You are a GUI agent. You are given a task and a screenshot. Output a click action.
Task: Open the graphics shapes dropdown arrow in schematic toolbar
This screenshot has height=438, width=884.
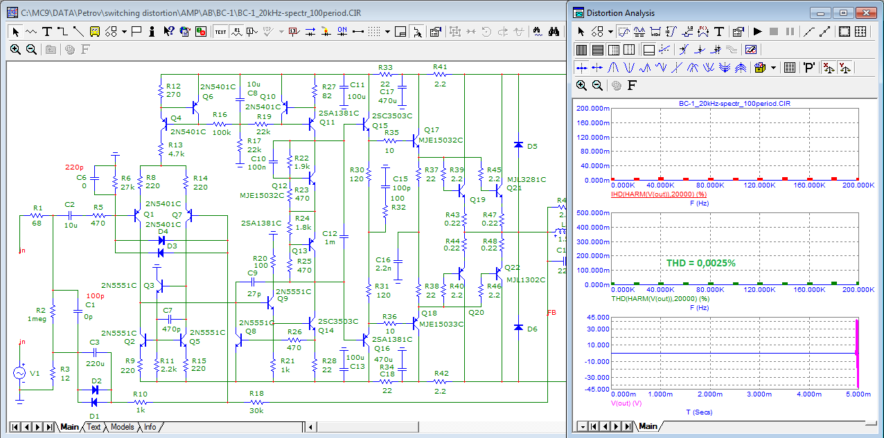[124, 31]
